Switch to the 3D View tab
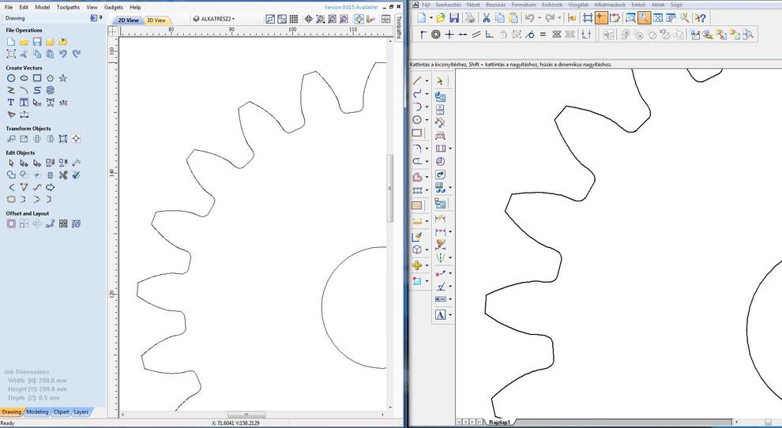This screenshot has width=782, height=428. (x=156, y=21)
